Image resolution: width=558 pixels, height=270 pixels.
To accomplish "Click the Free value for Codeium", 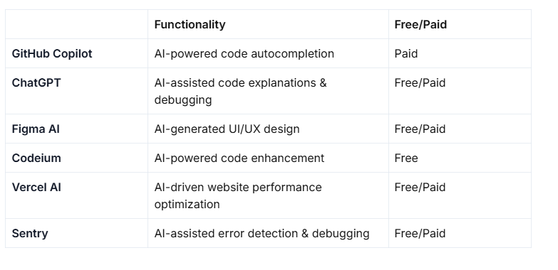I will click(406, 158).
